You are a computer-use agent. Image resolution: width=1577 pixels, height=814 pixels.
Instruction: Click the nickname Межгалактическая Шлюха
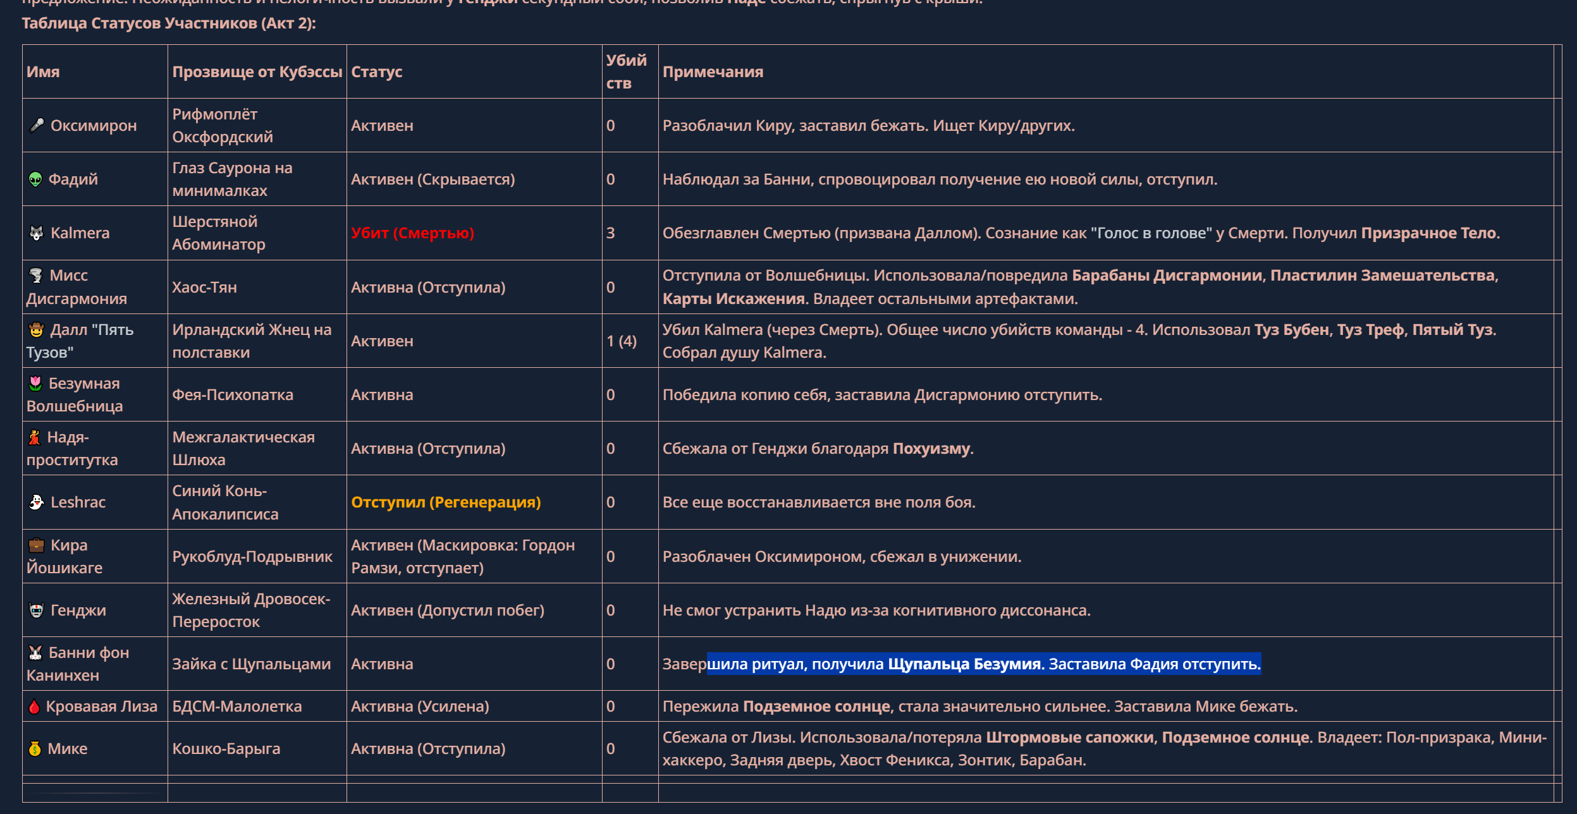(x=243, y=448)
